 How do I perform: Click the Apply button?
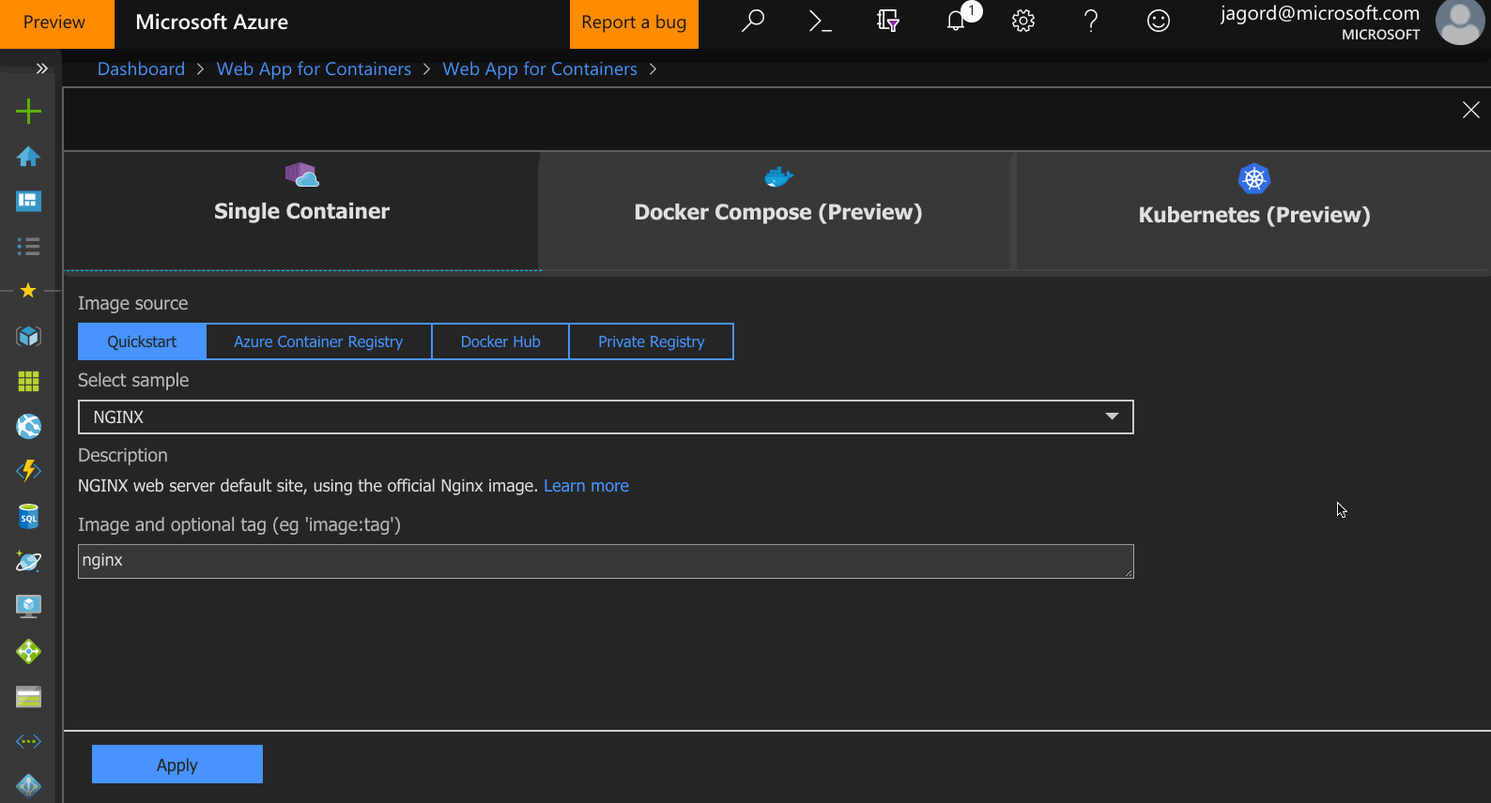coord(177,765)
